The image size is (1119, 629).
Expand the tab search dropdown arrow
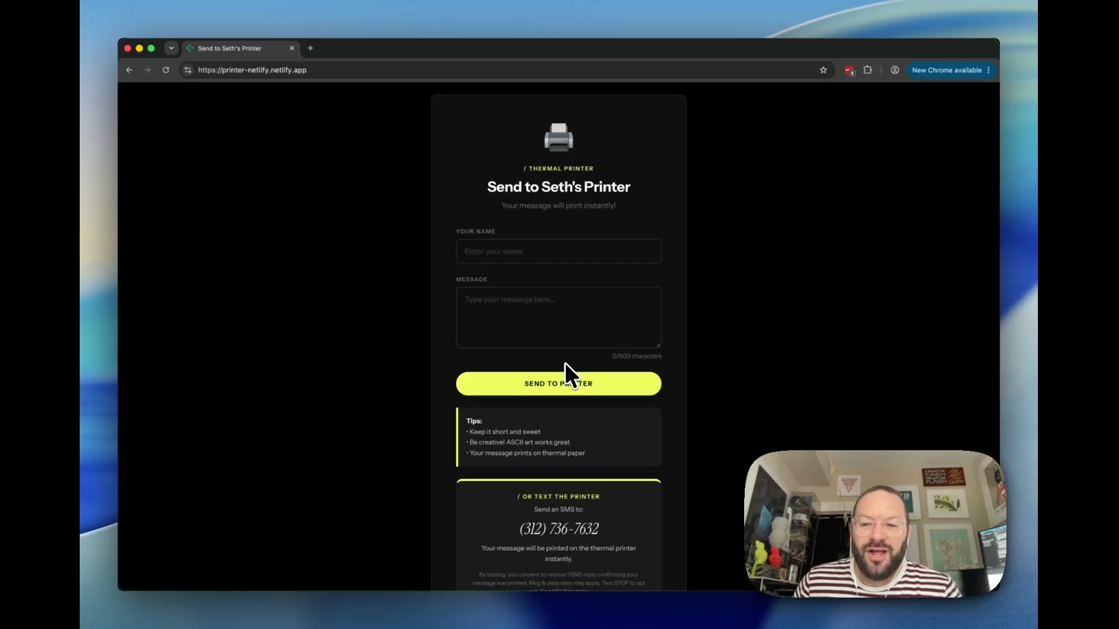click(x=171, y=48)
